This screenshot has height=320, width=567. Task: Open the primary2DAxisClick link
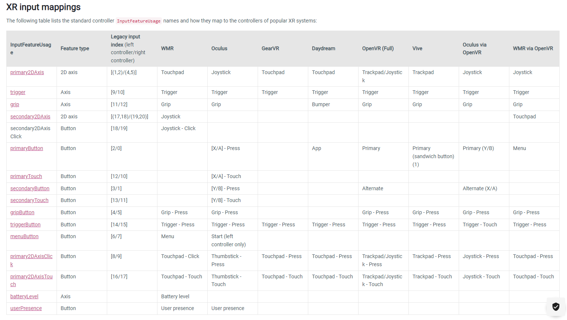pos(31,260)
